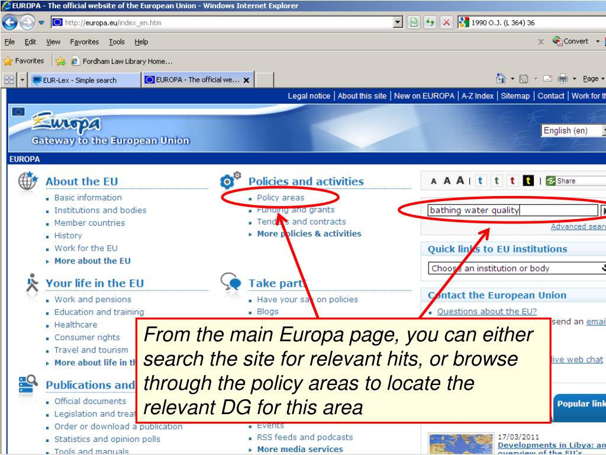606x455 pixels.
Task: Open the Choose an institution or body dropdown
Action: coord(517,268)
